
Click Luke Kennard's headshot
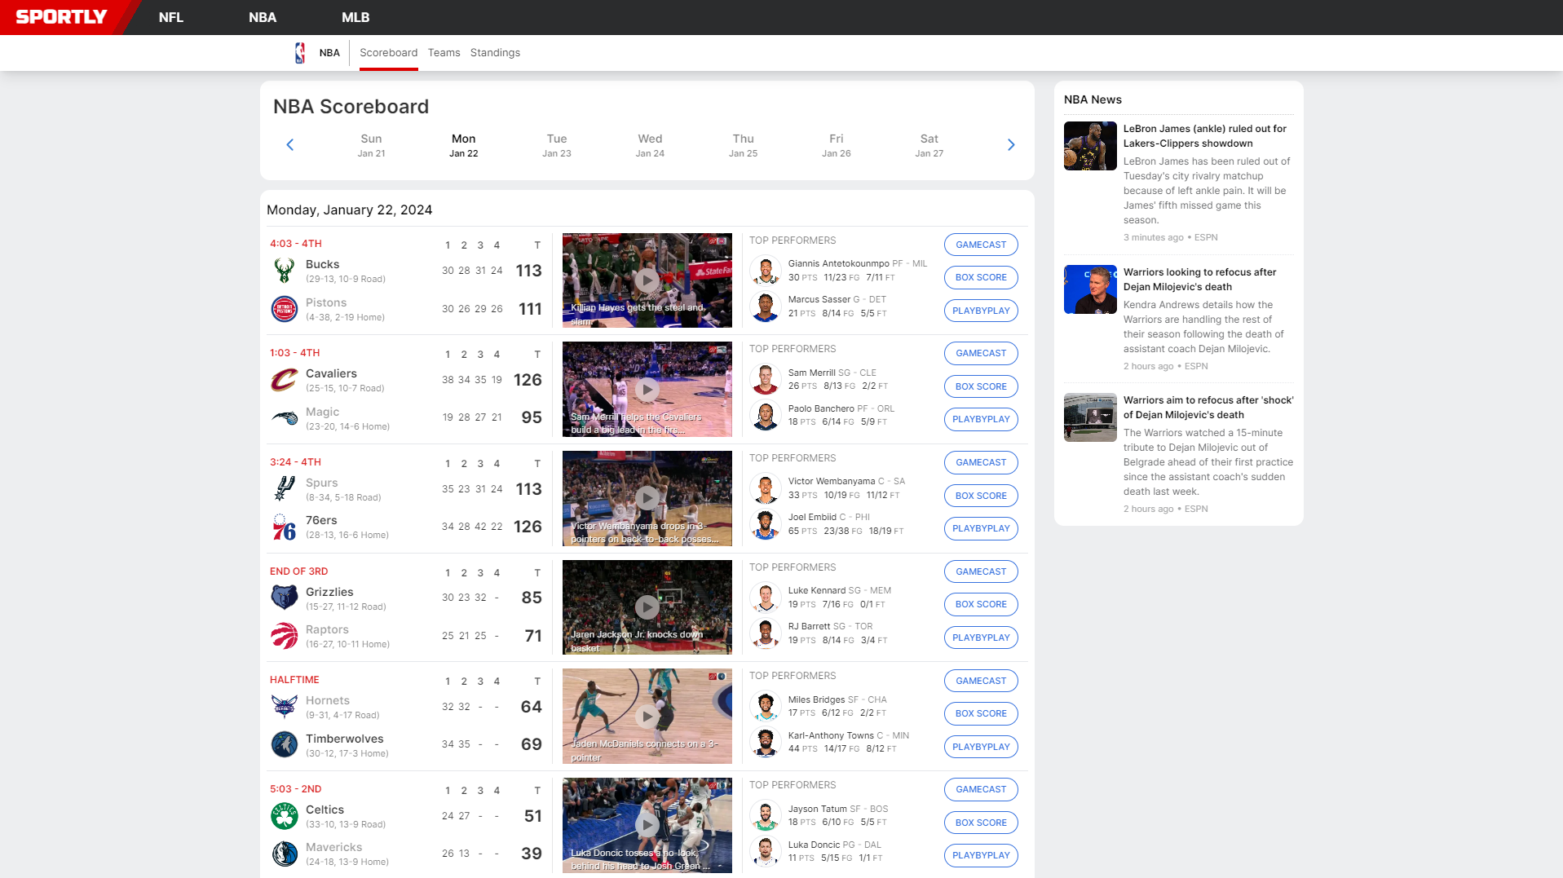766,598
